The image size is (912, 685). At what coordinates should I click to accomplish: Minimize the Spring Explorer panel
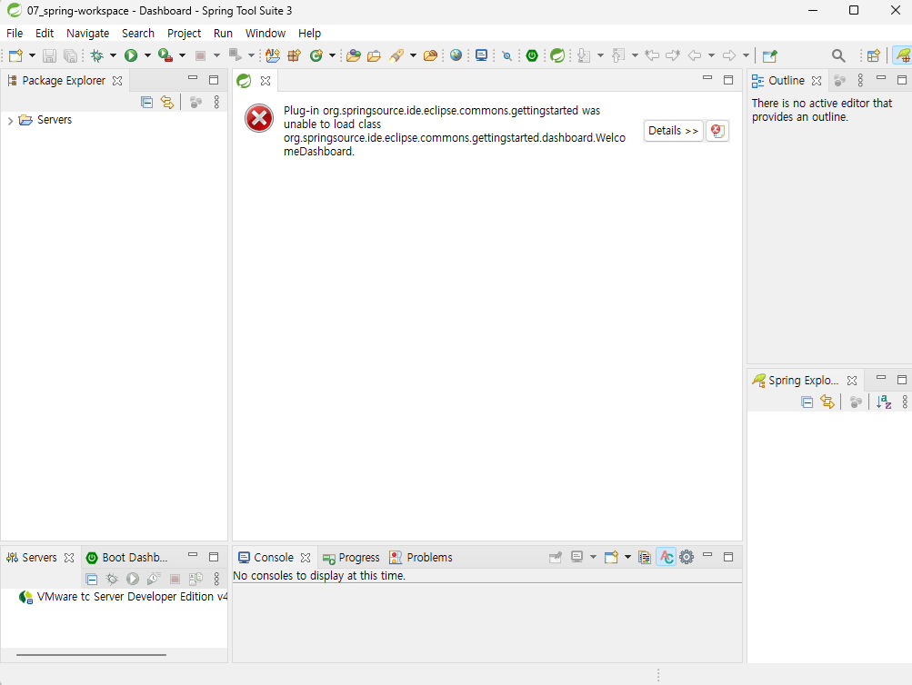point(881,378)
